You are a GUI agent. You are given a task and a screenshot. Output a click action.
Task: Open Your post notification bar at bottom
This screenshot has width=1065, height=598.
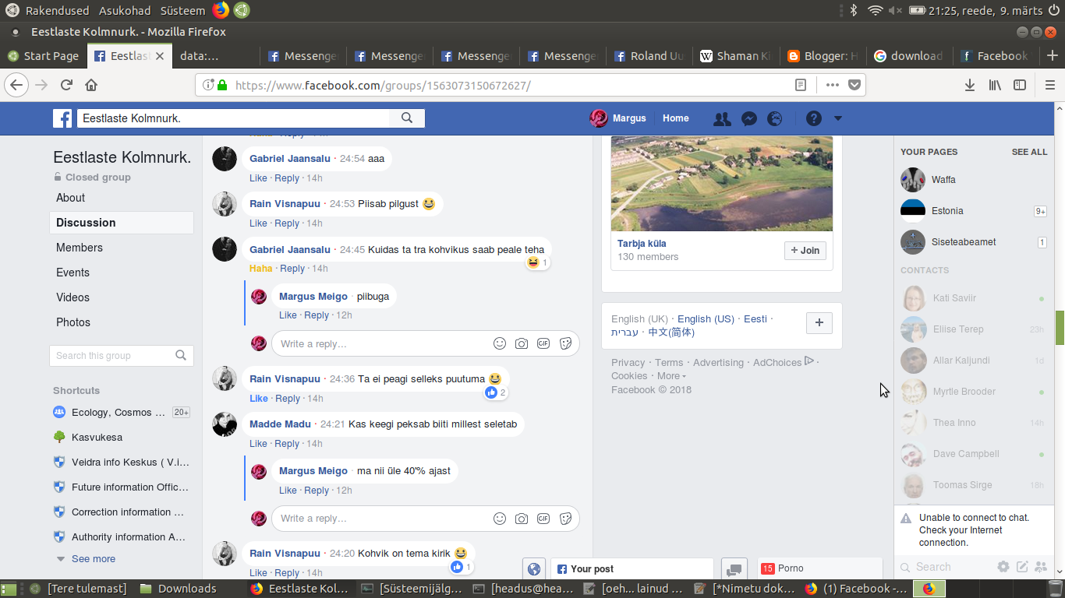point(632,568)
